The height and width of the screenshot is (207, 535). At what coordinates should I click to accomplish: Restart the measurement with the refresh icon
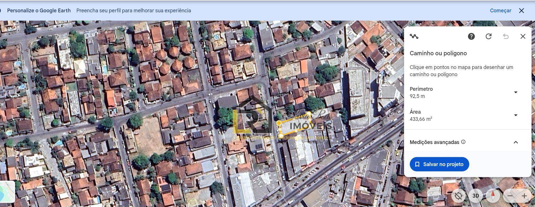point(489,36)
